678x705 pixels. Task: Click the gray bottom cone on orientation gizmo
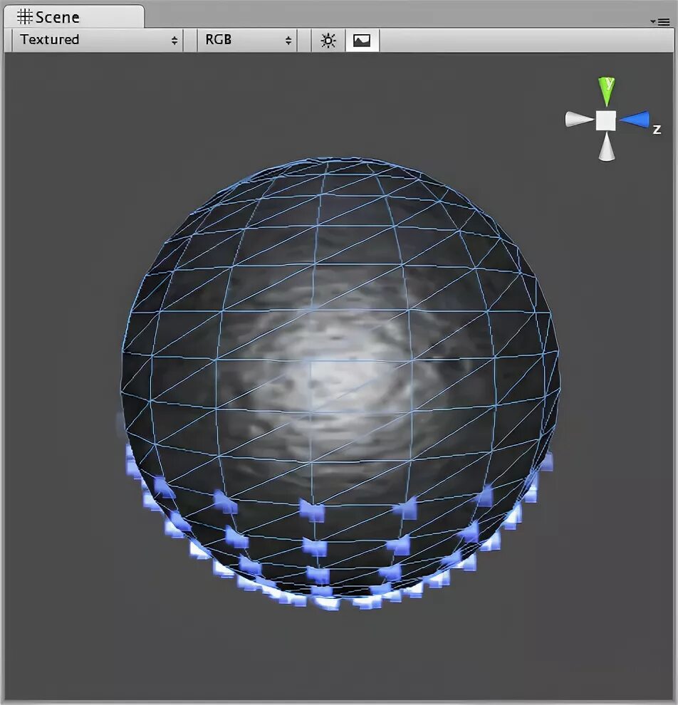pos(607,147)
